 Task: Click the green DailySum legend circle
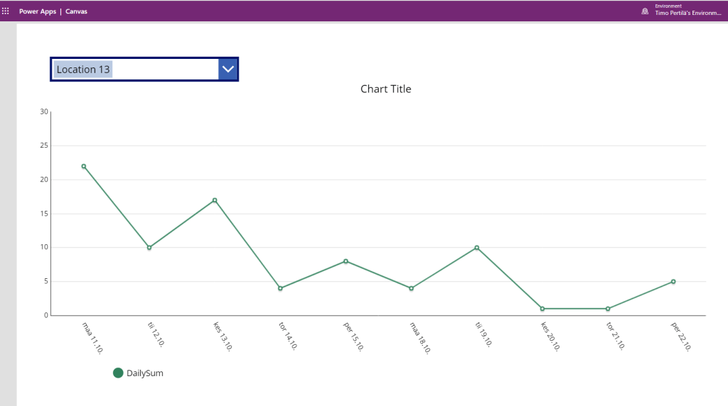click(x=118, y=373)
